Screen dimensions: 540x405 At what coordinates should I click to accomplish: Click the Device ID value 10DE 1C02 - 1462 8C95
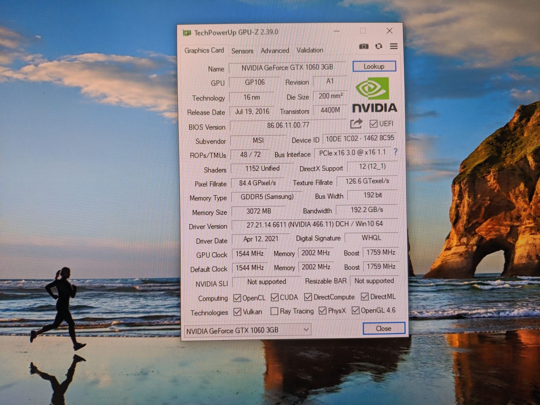[359, 138]
